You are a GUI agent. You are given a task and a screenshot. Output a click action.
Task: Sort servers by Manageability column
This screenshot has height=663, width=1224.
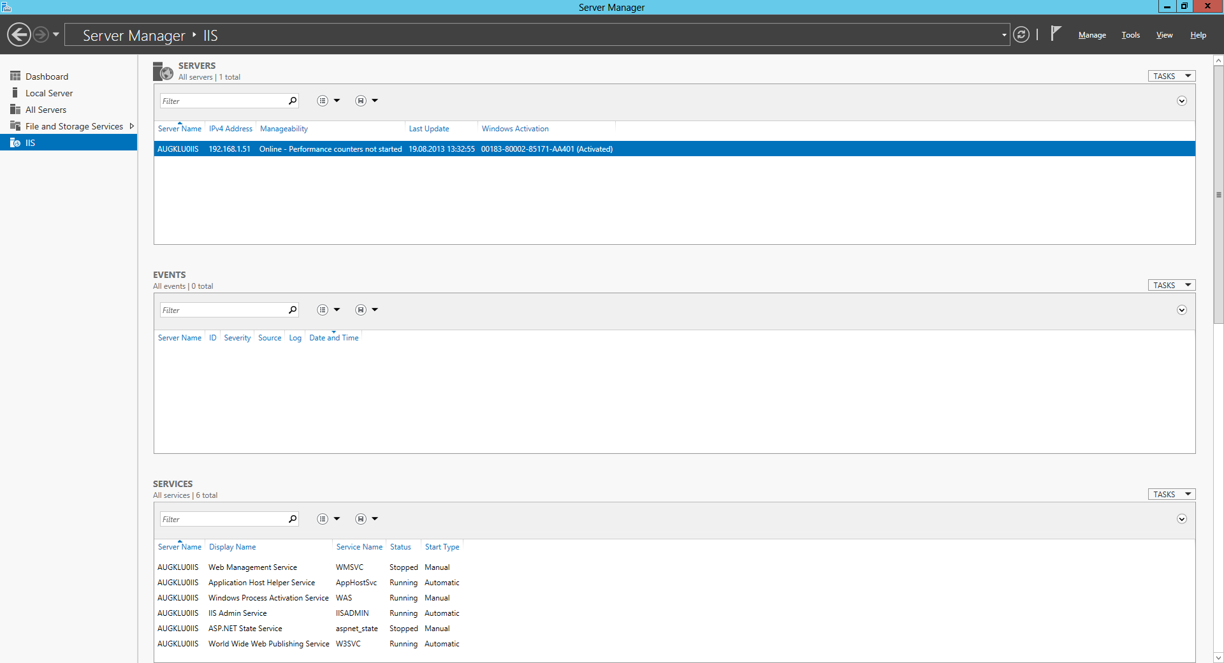click(284, 129)
